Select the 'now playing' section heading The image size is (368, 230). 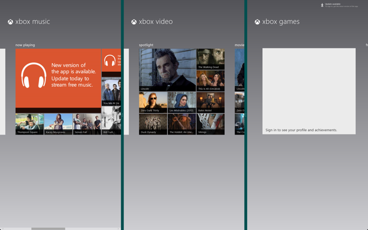coord(25,45)
